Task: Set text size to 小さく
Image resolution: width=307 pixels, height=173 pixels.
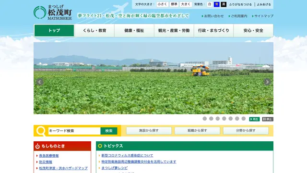Action: point(162,4)
